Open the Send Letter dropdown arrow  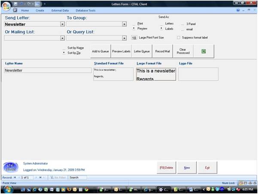pos(62,24)
